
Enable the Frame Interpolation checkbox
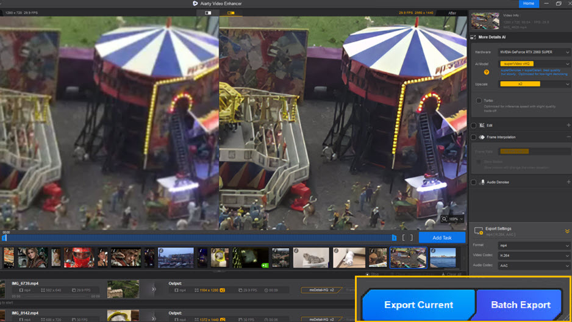[x=473, y=137]
